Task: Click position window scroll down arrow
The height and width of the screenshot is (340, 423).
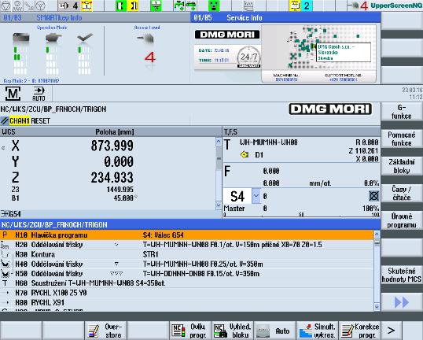Action: click(219, 205)
